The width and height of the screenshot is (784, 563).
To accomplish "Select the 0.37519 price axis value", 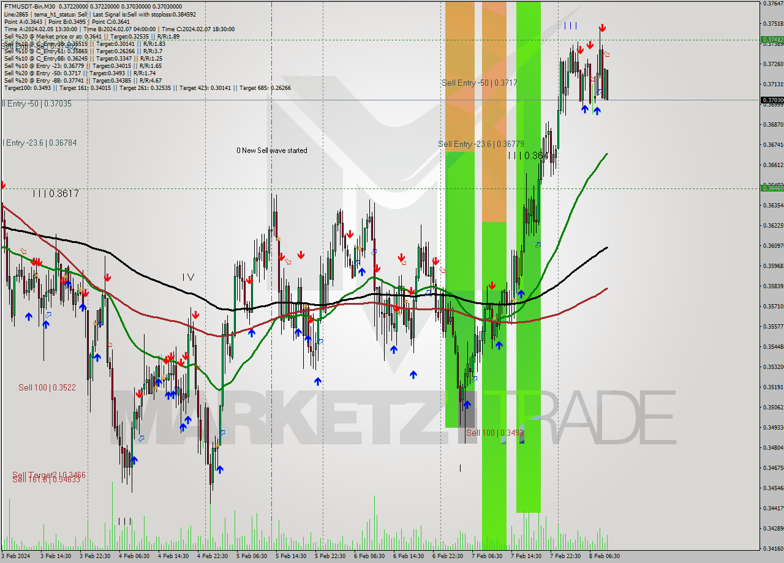I will 773,24.
